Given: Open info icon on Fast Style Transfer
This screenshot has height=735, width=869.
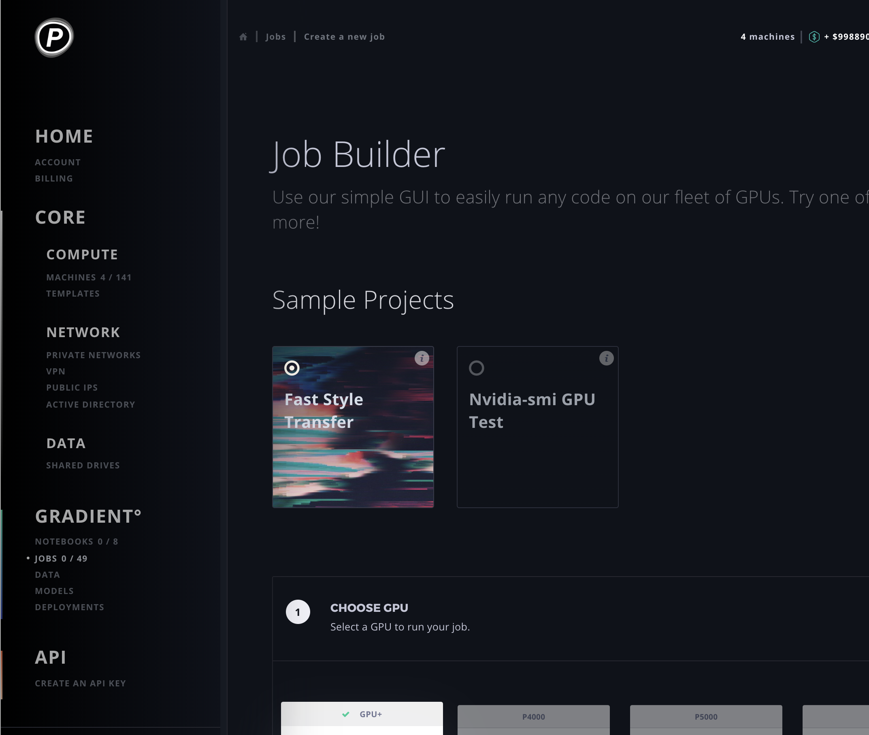Looking at the screenshot, I should (422, 358).
